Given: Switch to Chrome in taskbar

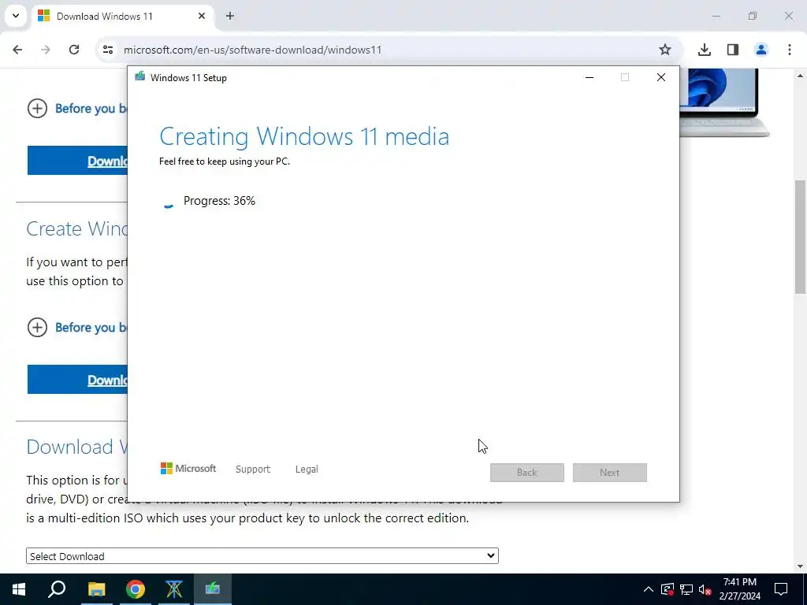Looking at the screenshot, I should point(136,589).
